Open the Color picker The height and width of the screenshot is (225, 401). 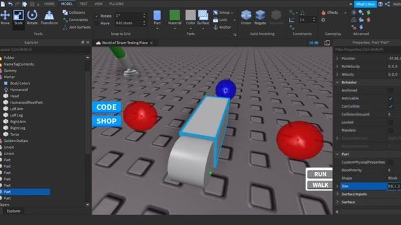pyautogui.click(x=190, y=17)
